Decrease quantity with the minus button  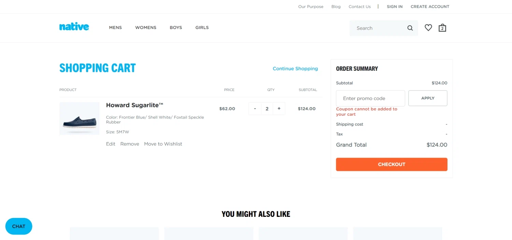(255, 109)
